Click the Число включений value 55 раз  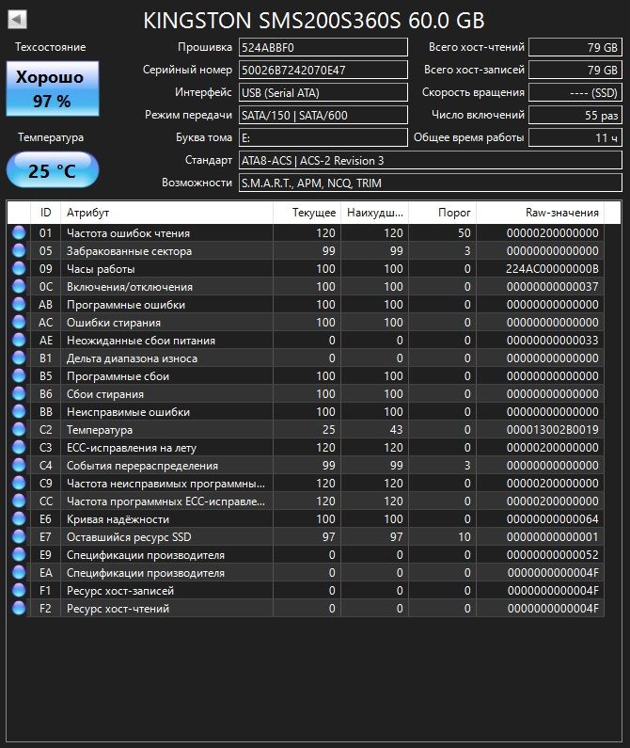click(x=575, y=115)
